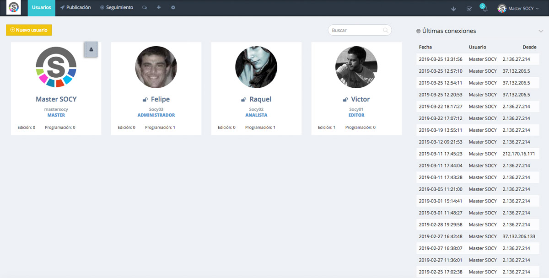
Task: Open the tasks checkbox icon in the top bar
Action: click(469, 9)
